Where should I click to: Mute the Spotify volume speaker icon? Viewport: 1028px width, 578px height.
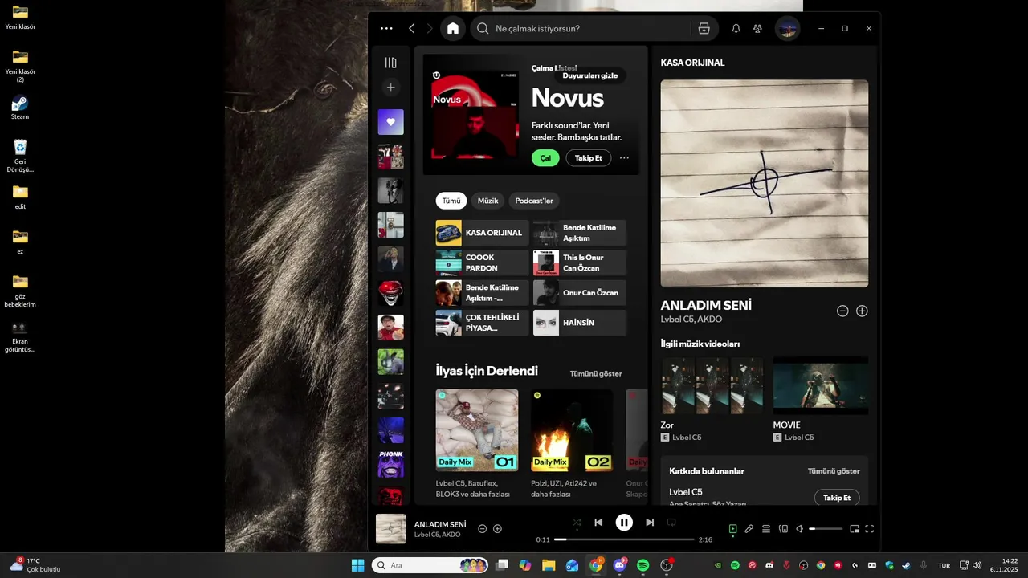pyautogui.click(x=799, y=529)
